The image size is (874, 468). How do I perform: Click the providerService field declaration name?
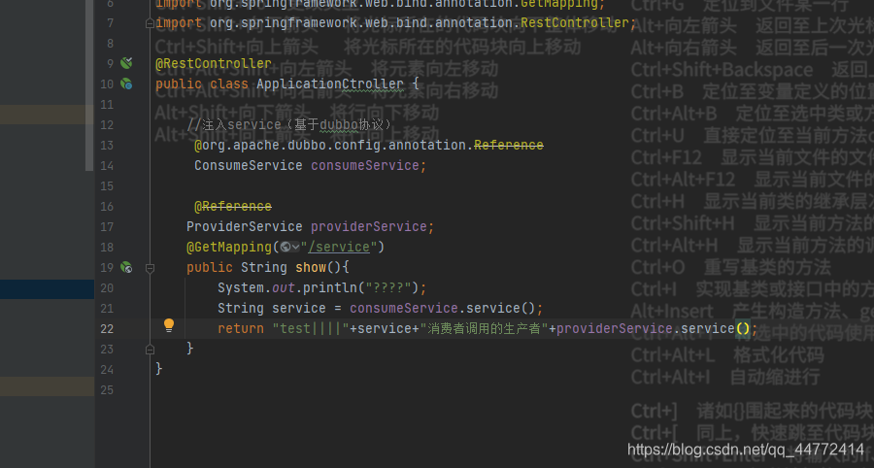pyautogui.click(x=369, y=227)
